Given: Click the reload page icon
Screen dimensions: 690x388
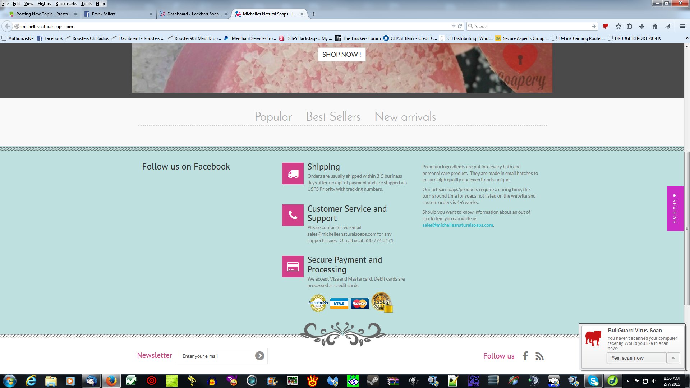Looking at the screenshot, I should coord(460,26).
